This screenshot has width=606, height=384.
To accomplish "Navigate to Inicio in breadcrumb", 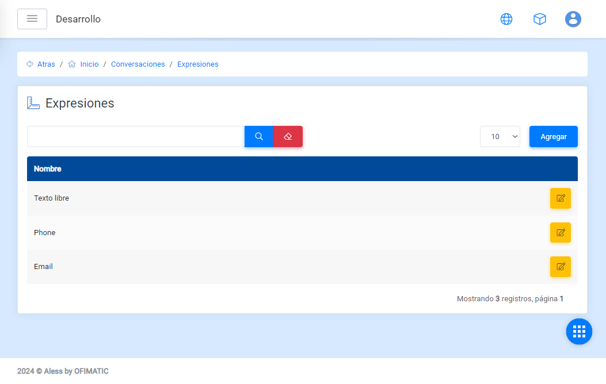I will pos(89,64).
